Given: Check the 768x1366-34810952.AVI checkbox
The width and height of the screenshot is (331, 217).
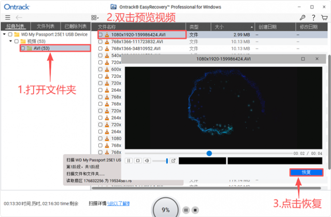Looking at the screenshot, I should 100,49.
